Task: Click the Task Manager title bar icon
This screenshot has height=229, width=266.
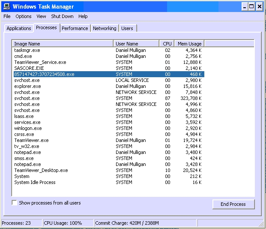Action: [x=6, y=6]
